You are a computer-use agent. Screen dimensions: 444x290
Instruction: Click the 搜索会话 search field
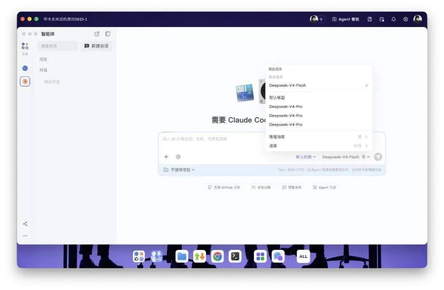click(x=58, y=46)
